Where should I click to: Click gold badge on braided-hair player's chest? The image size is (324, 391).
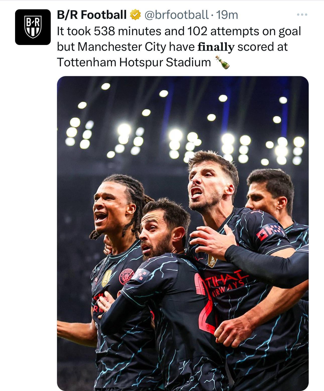107,278
